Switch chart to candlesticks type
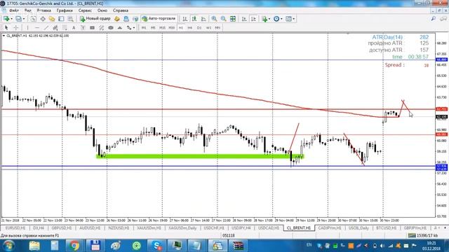 pyautogui.click(x=194, y=19)
